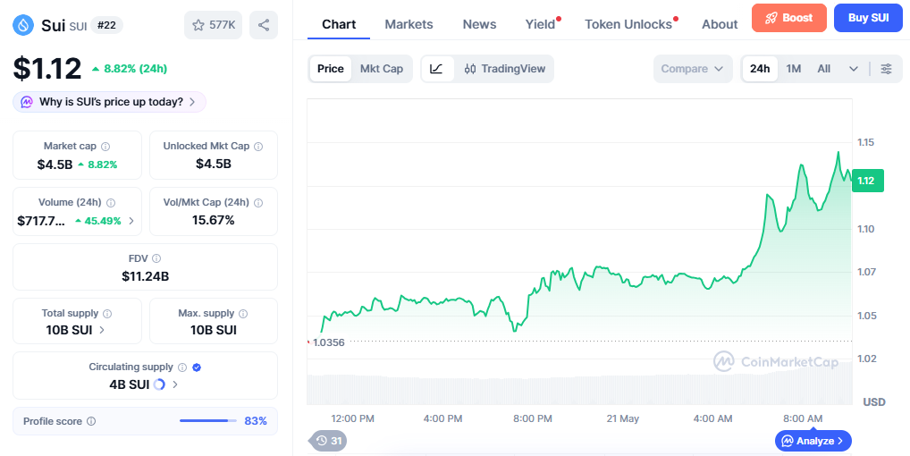
Task: Show Vol/Mkt Cap (24h) info icon
Action: [258, 202]
